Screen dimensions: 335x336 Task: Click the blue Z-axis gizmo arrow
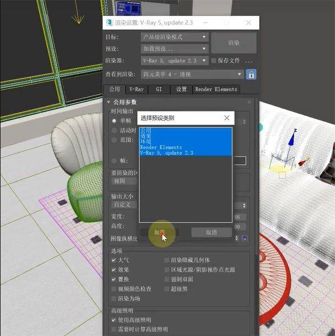(x=292, y=138)
